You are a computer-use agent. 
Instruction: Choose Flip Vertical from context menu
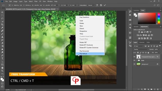[90, 54]
